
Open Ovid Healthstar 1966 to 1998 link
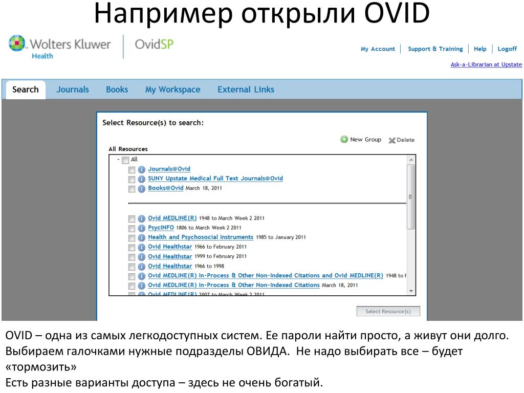click(170, 266)
